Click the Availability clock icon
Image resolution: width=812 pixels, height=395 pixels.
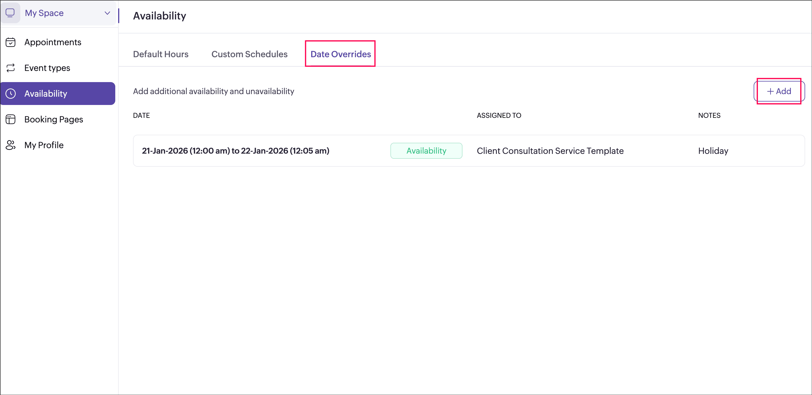(x=10, y=94)
